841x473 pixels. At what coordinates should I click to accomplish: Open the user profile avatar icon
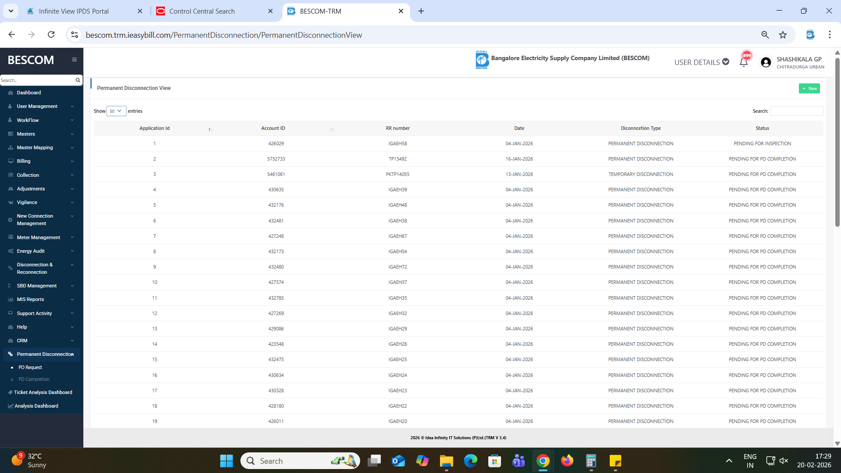point(766,62)
